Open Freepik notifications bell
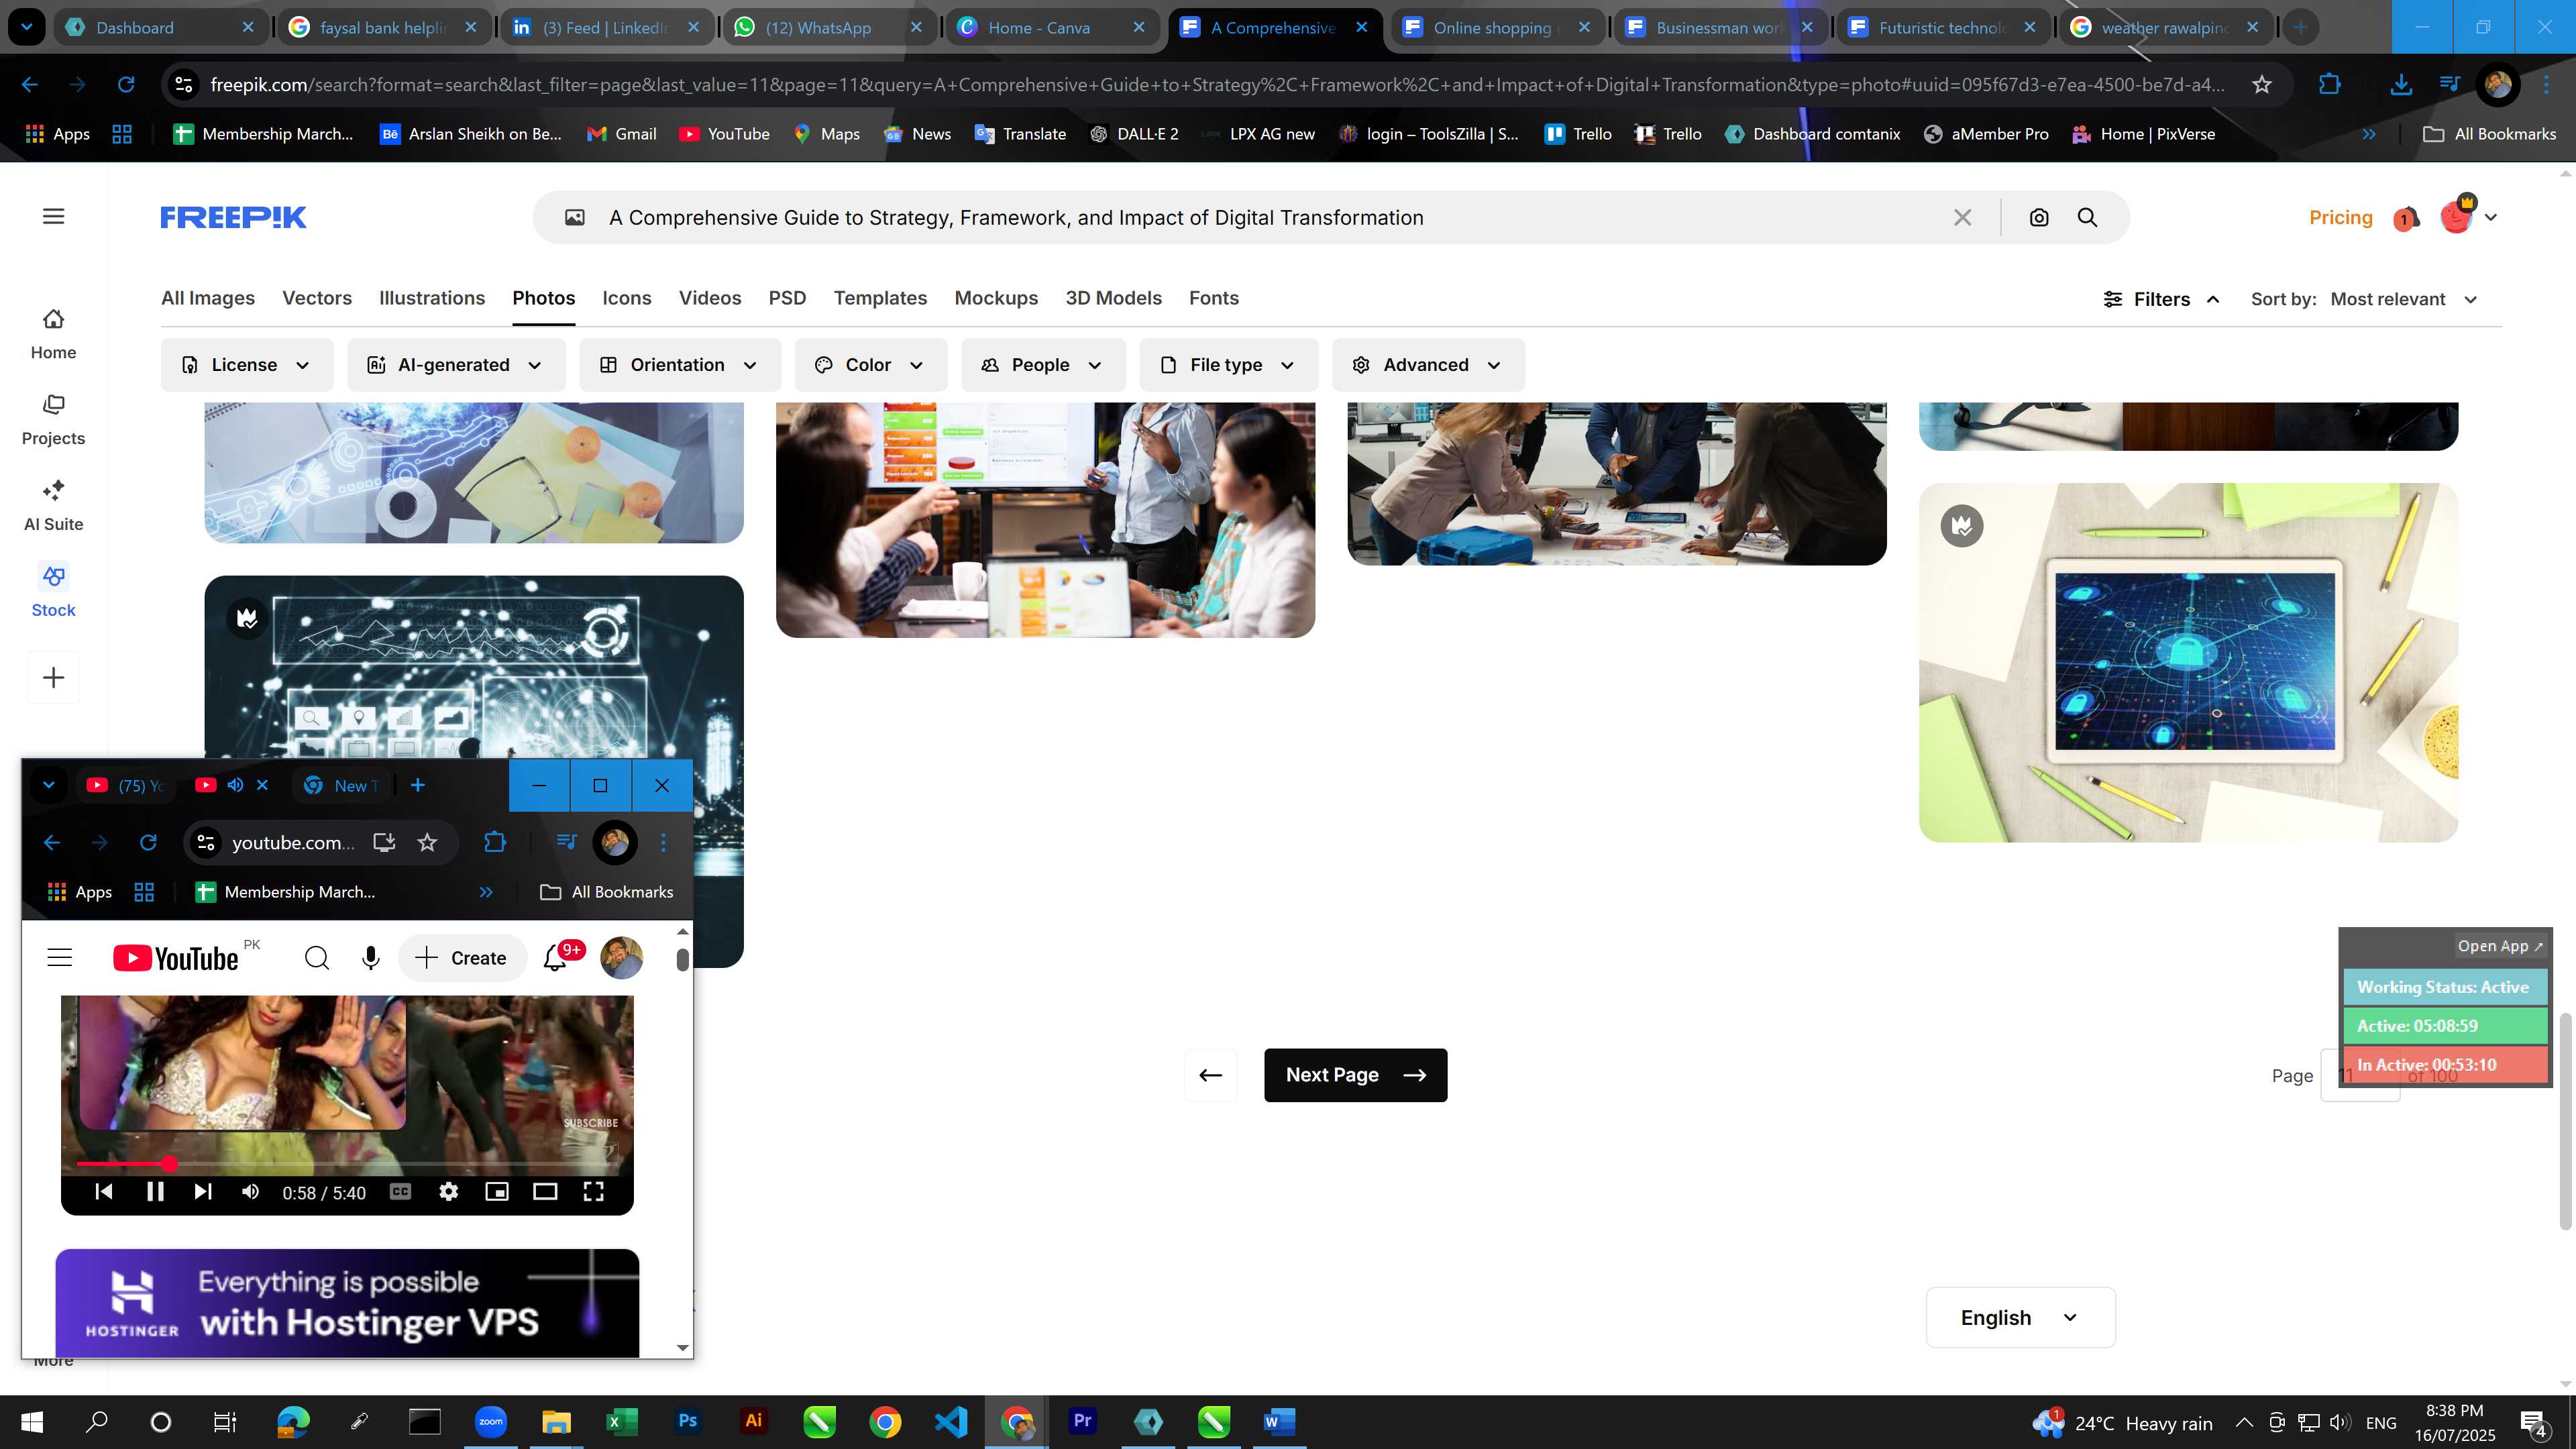 pyautogui.click(x=2406, y=218)
